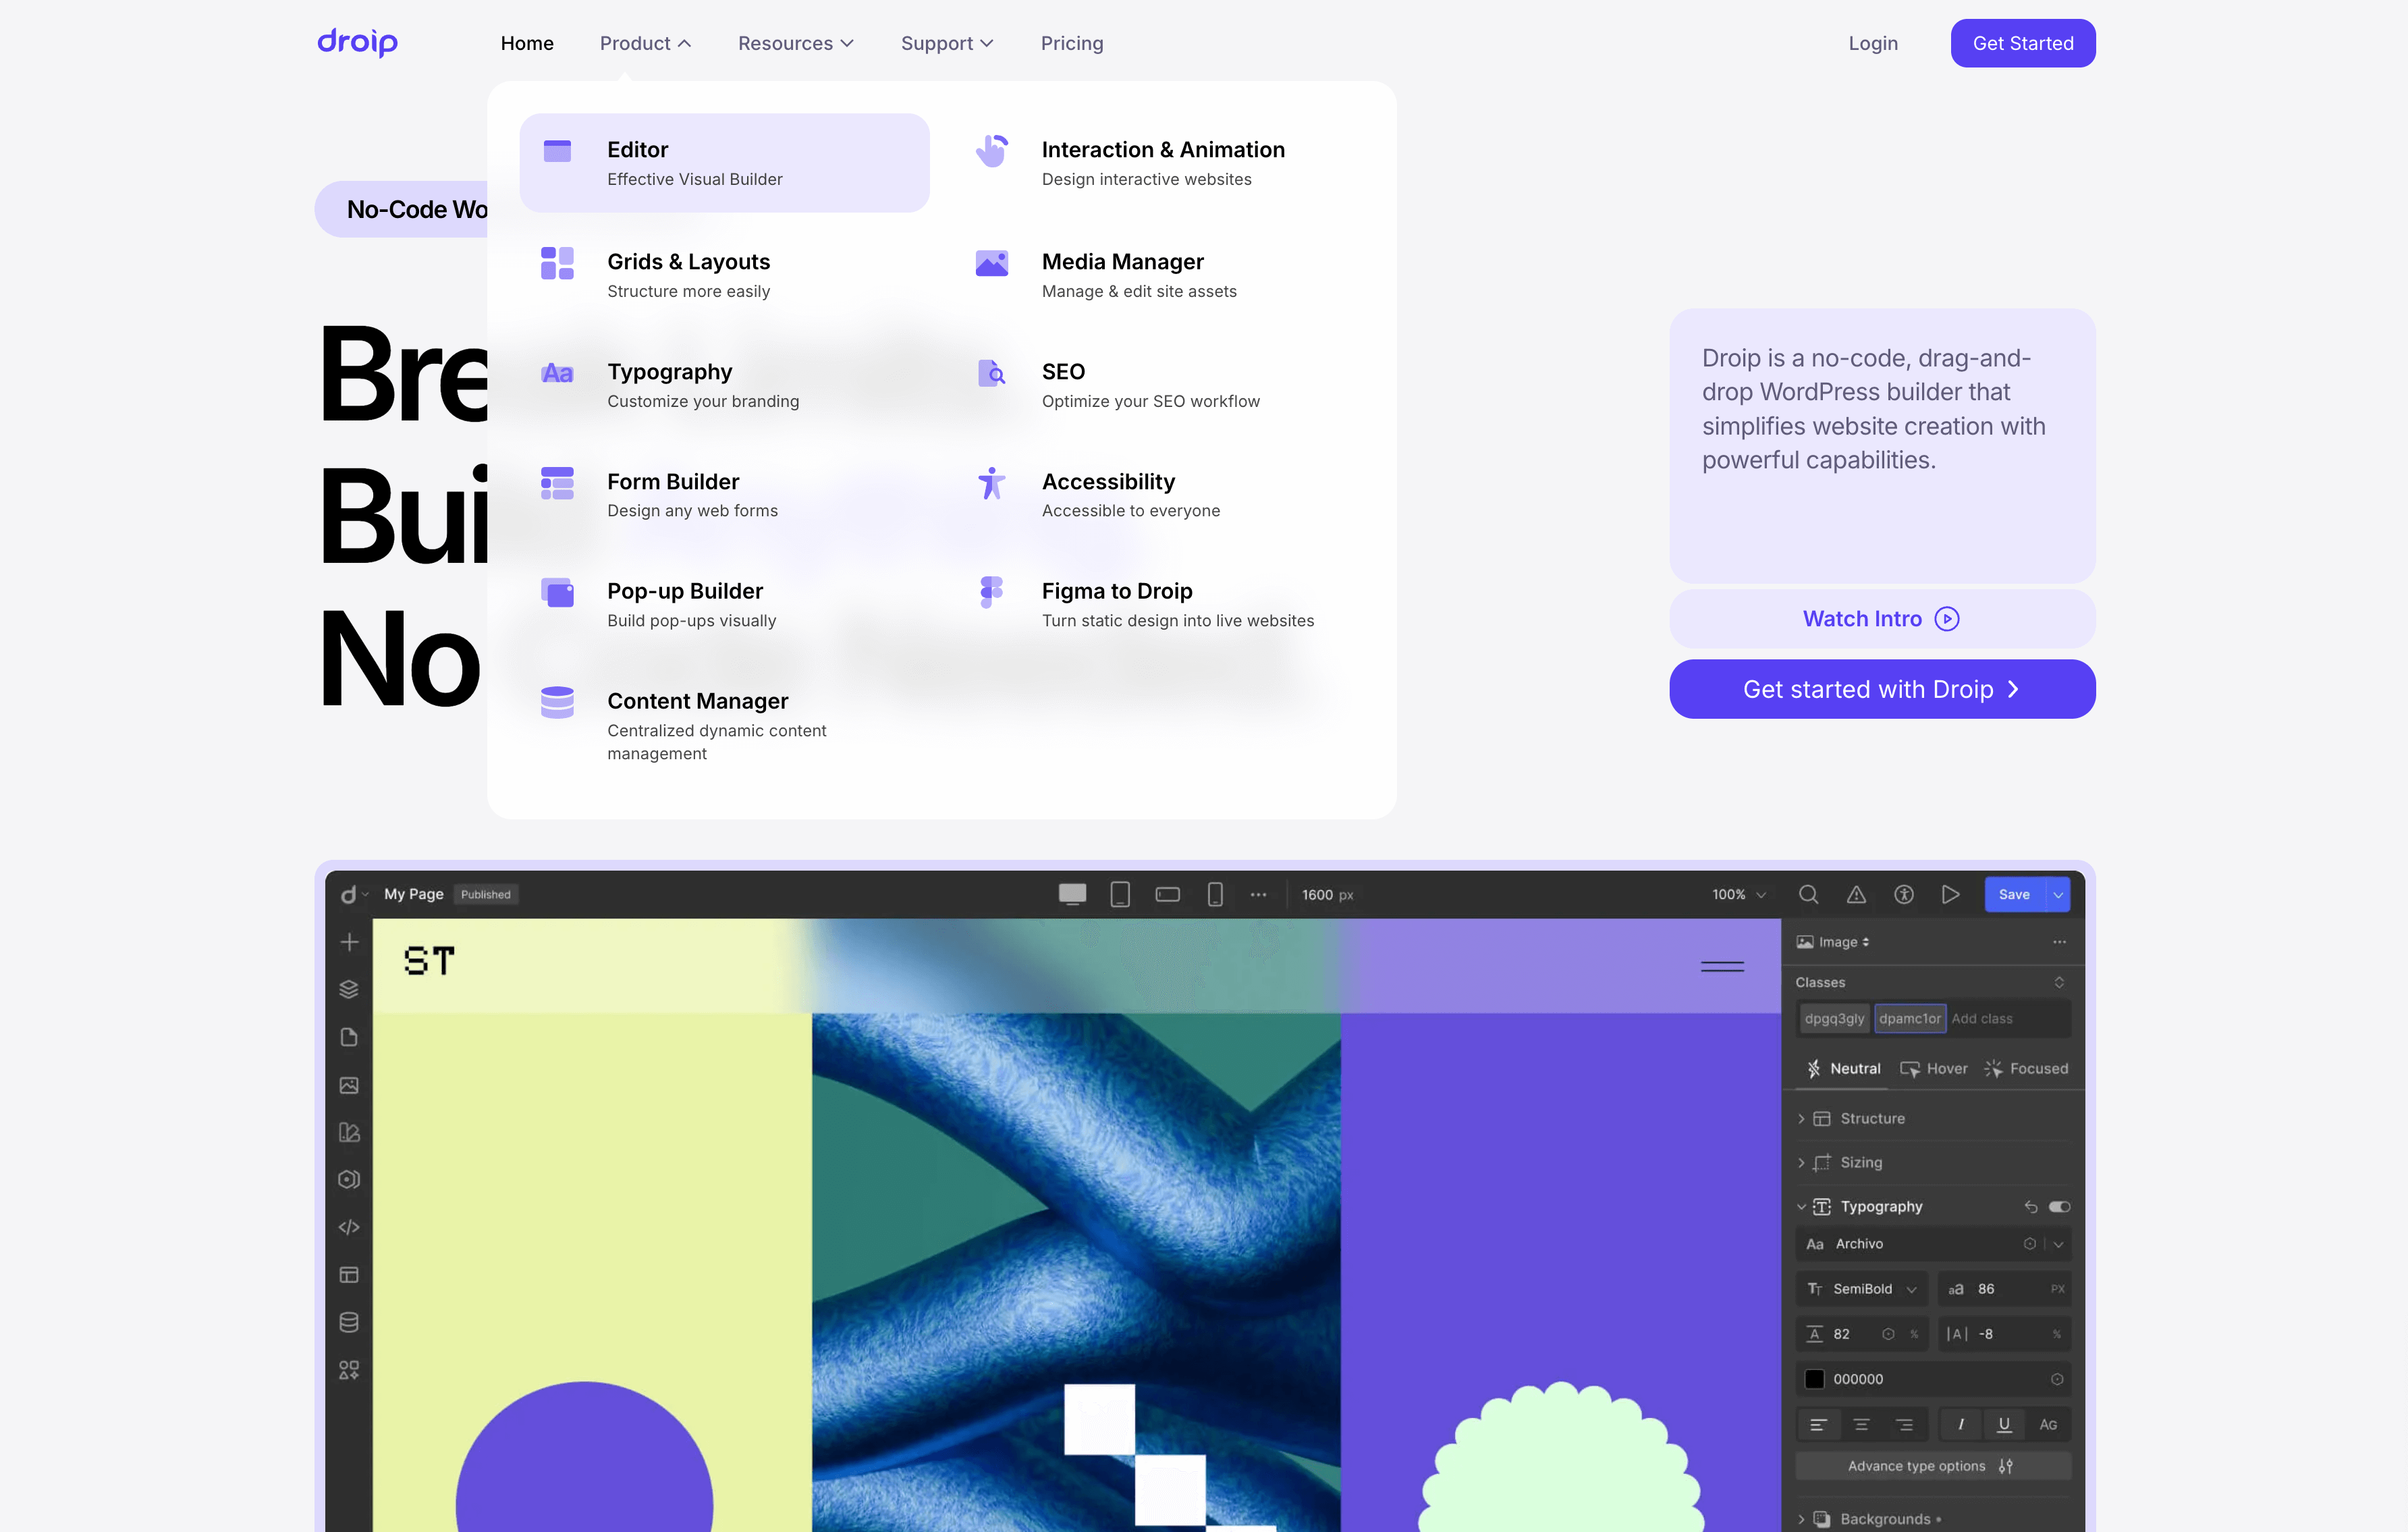Image resolution: width=2408 pixels, height=1532 pixels.
Task: Click the Figma to Droip icon
Action: [991, 592]
